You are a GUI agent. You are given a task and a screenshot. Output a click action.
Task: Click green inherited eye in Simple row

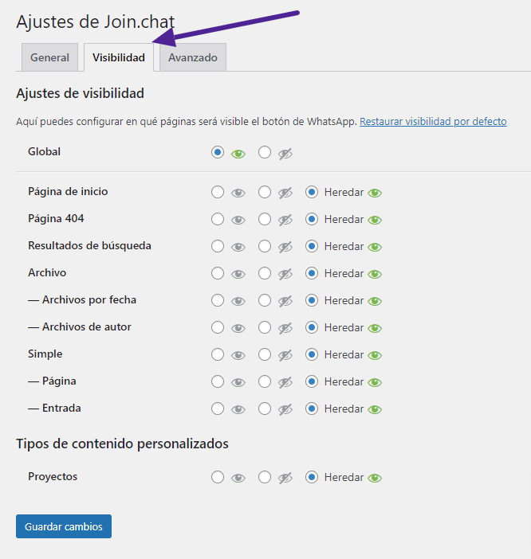coord(375,356)
